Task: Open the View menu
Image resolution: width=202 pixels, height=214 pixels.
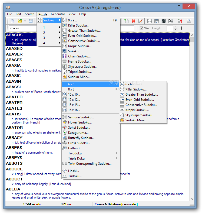Action: tap(72, 14)
